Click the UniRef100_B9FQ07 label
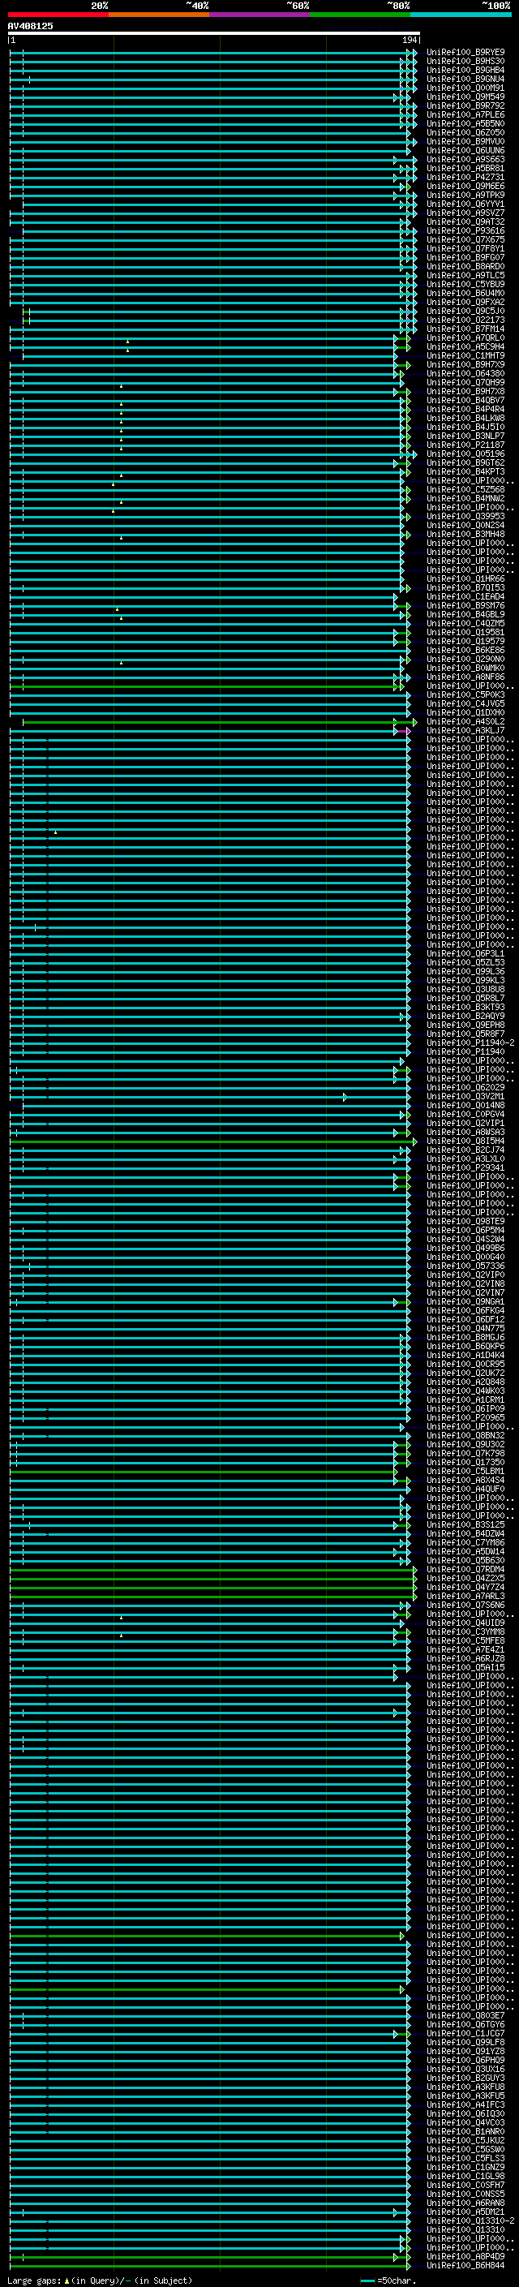 465,257
